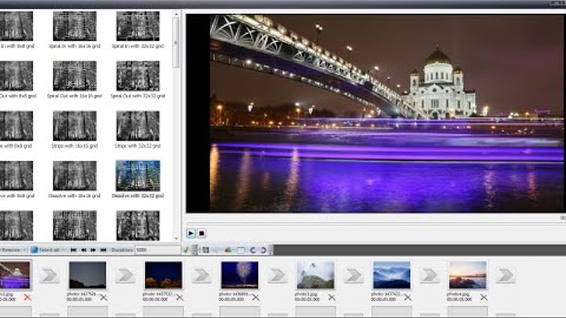566x318 pixels.
Task: Rotate the image clockwise
Action: point(263,250)
